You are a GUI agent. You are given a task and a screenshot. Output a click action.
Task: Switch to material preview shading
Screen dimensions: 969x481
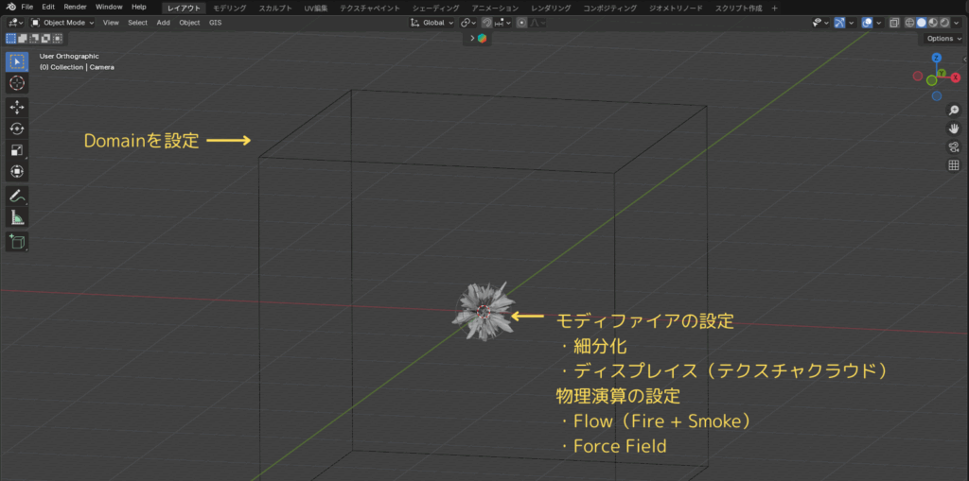[x=932, y=23]
